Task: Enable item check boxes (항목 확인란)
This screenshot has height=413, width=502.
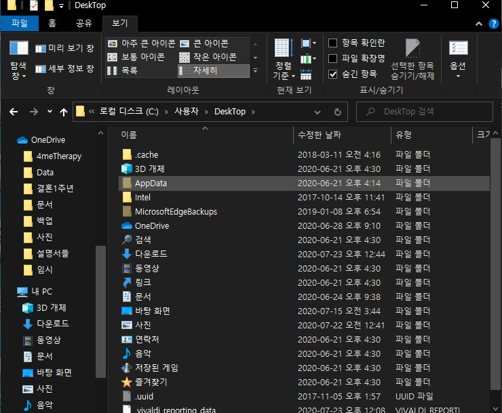Action: tap(356, 43)
